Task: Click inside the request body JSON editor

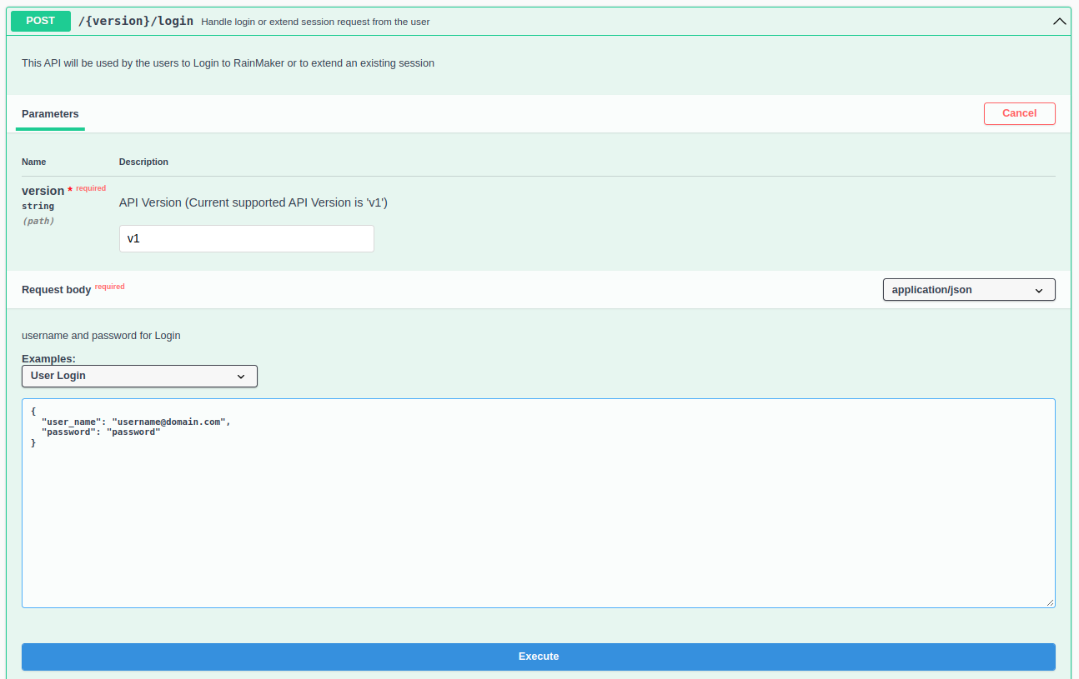Action: [x=538, y=517]
